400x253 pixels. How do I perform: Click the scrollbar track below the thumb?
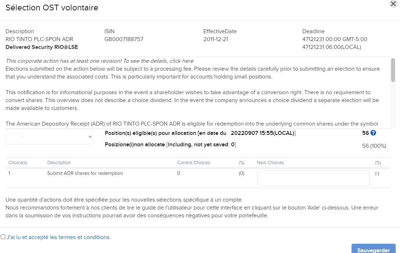click(393, 105)
